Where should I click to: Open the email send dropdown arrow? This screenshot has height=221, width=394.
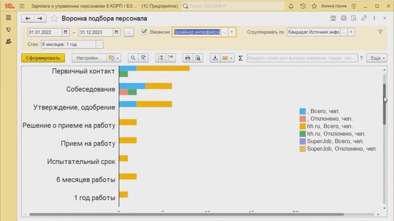tap(231, 58)
